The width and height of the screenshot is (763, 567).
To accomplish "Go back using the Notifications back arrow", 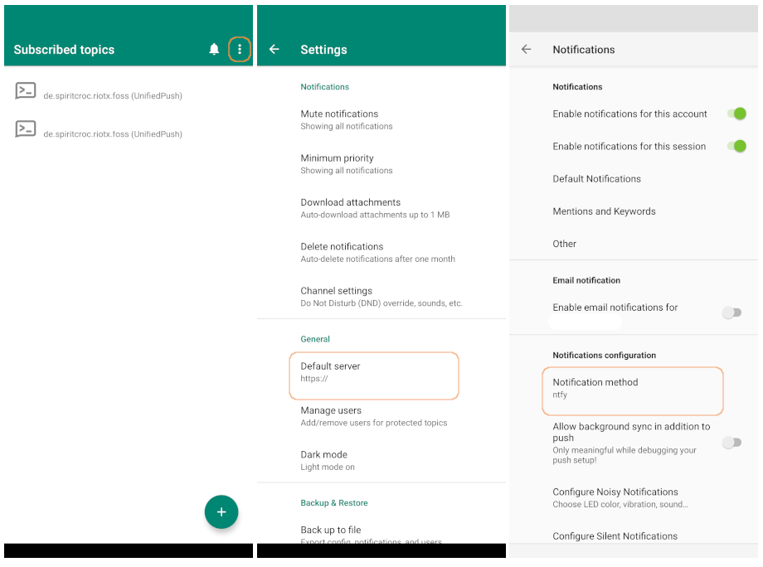I will coord(526,50).
